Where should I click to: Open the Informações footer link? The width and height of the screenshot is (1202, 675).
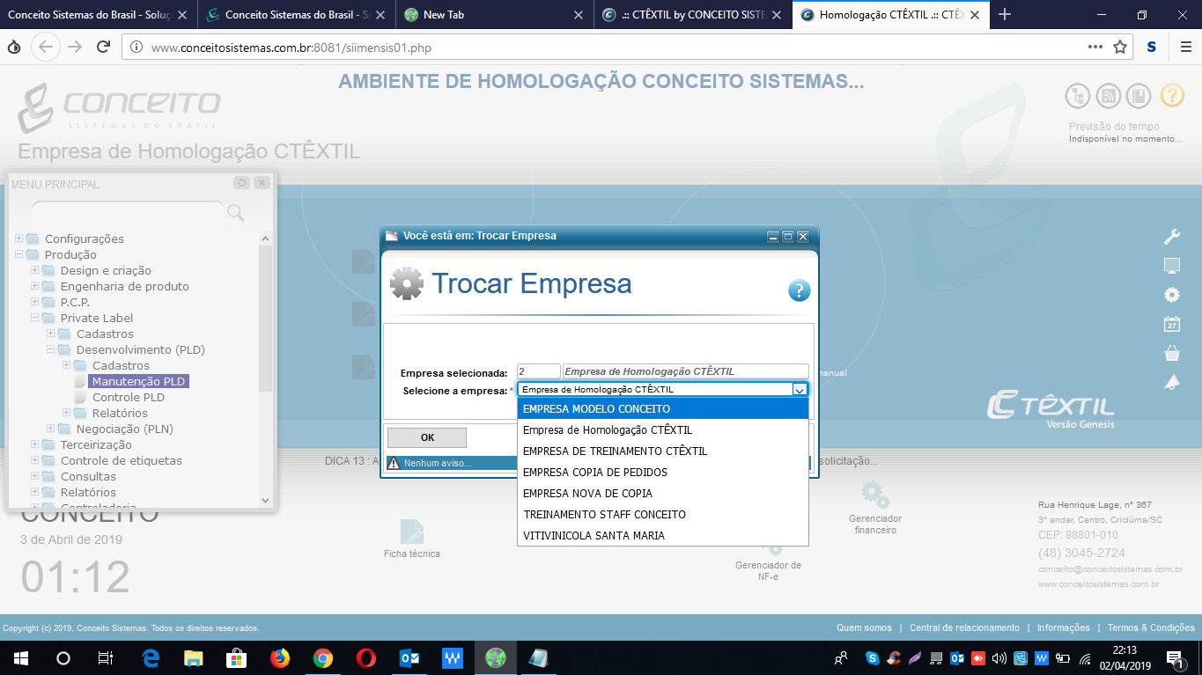pyautogui.click(x=1063, y=627)
